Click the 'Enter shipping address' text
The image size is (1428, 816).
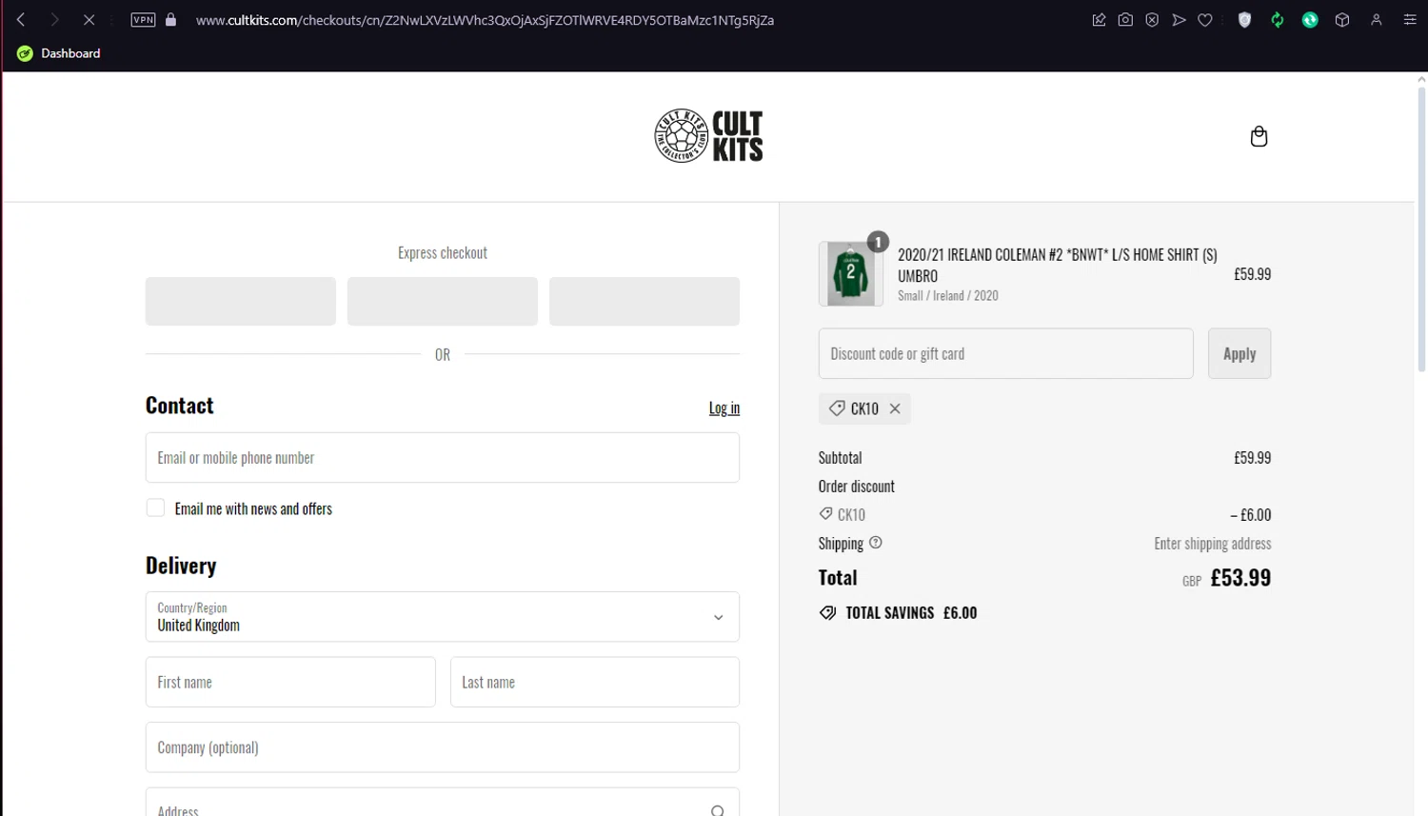(x=1213, y=544)
